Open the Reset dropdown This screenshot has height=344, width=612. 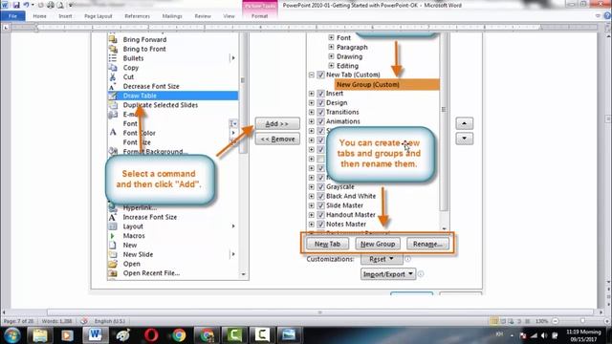(x=382, y=259)
